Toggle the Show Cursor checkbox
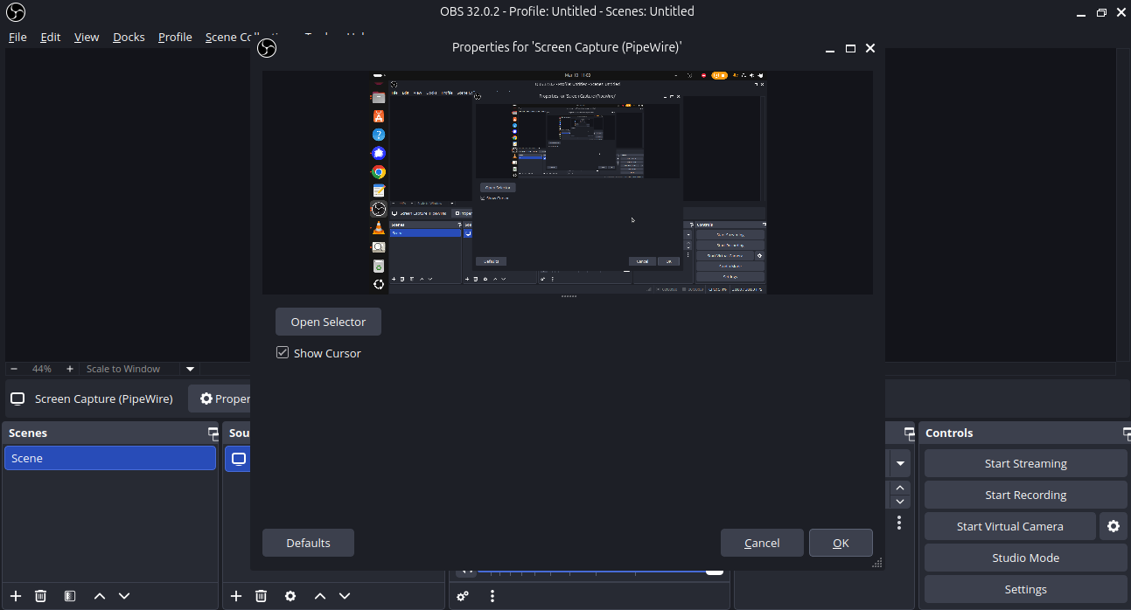 [283, 353]
